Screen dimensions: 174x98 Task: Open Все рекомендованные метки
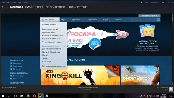pos(54,66)
